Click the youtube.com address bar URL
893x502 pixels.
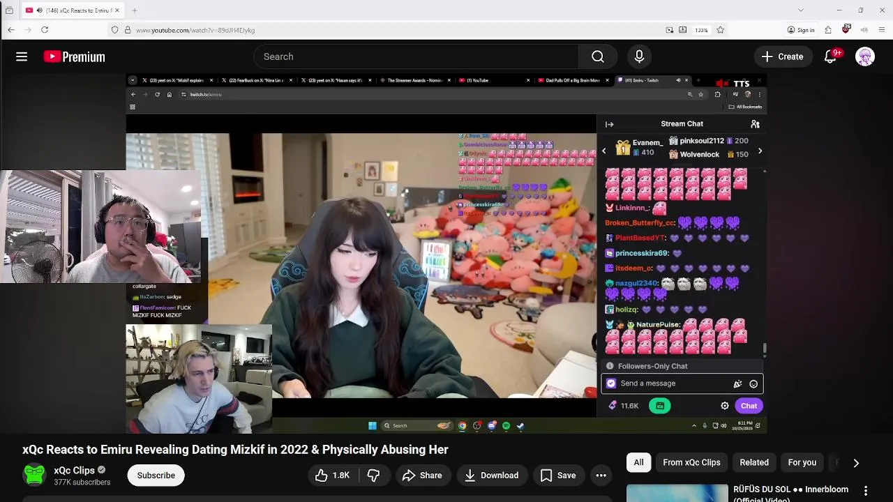[195, 30]
